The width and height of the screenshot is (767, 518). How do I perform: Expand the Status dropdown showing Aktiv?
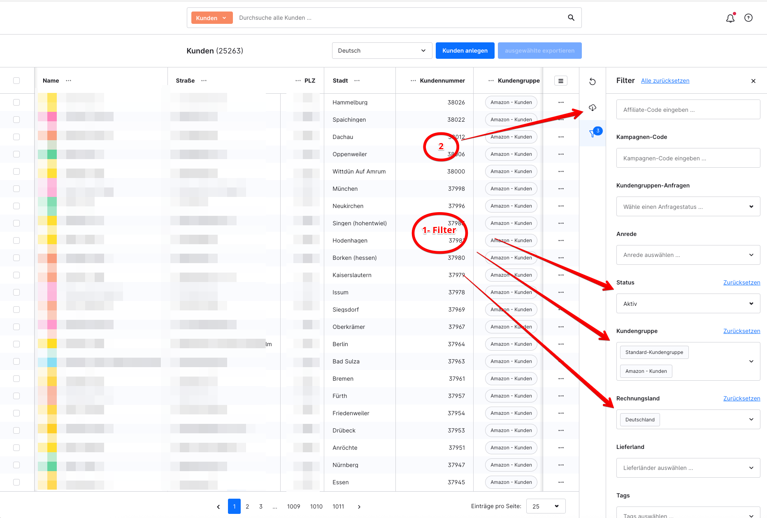click(x=688, y=304)
